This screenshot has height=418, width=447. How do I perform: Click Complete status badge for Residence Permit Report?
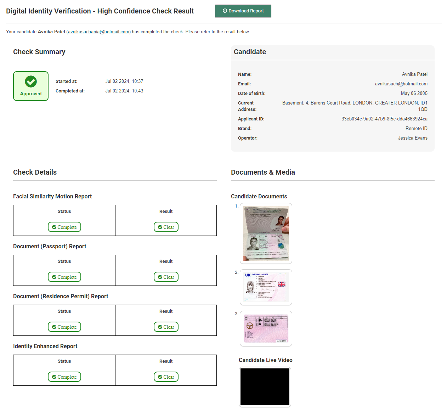click(x=64, y=327)
